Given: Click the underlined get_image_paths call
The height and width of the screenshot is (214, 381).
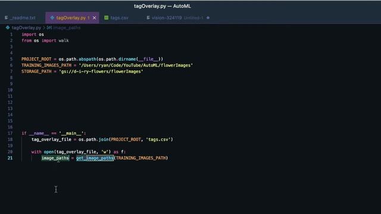Looking at the screenshot, I should pos(95,158).
